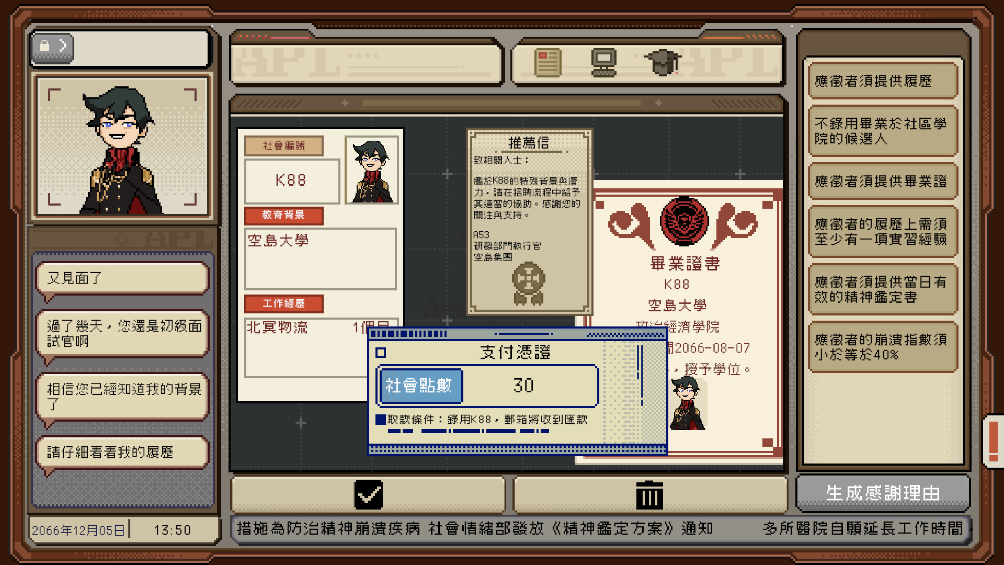The width and height of the screenshot is (1004, 565).
Task: Click the 社會點數 blue button
Action: coord(420,386)
